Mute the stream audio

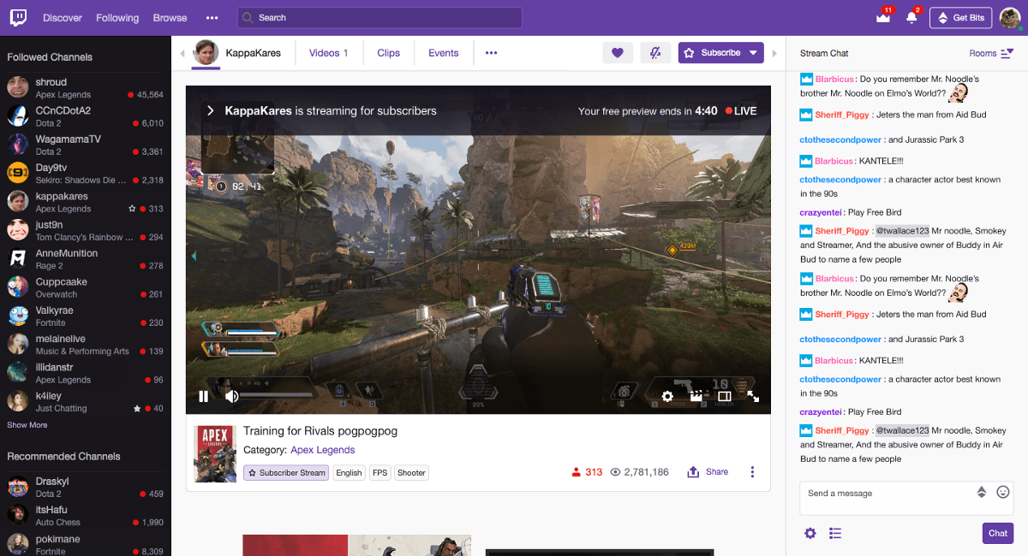231,396
